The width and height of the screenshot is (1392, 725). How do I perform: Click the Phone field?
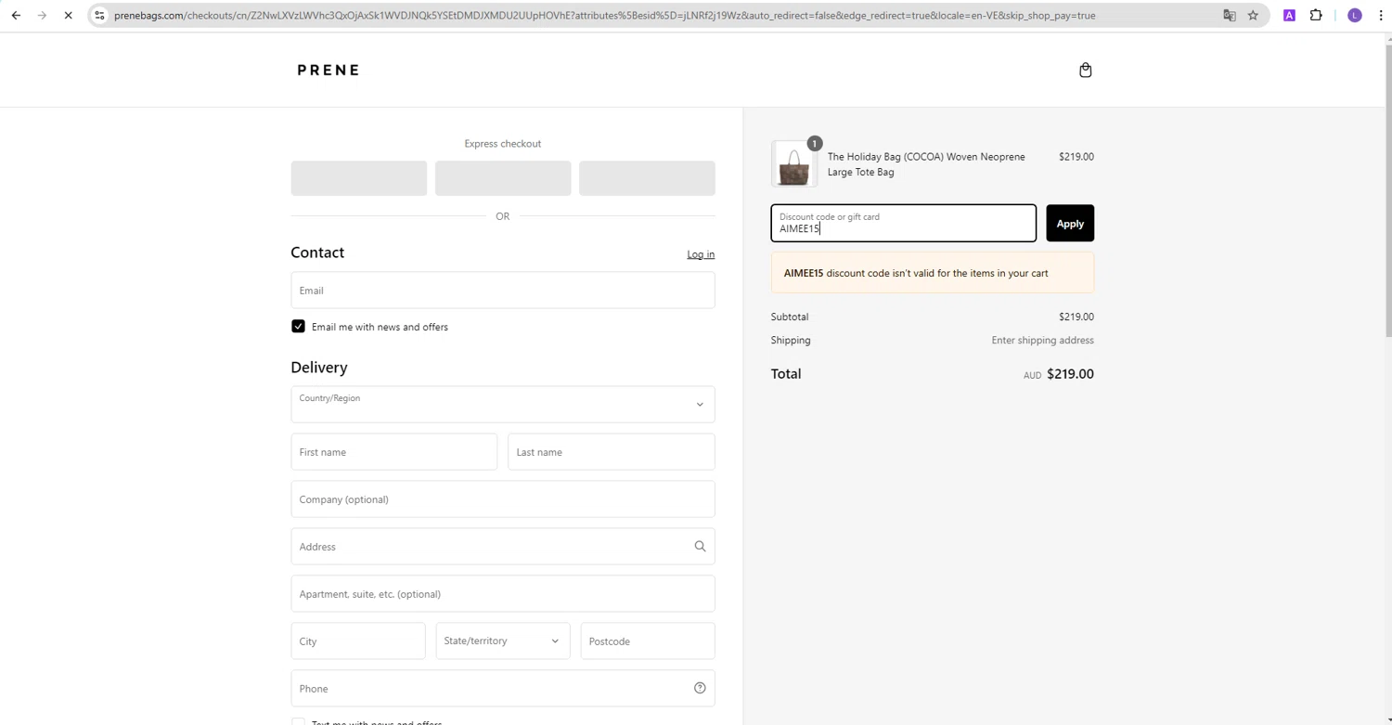(x=503, y=689)
